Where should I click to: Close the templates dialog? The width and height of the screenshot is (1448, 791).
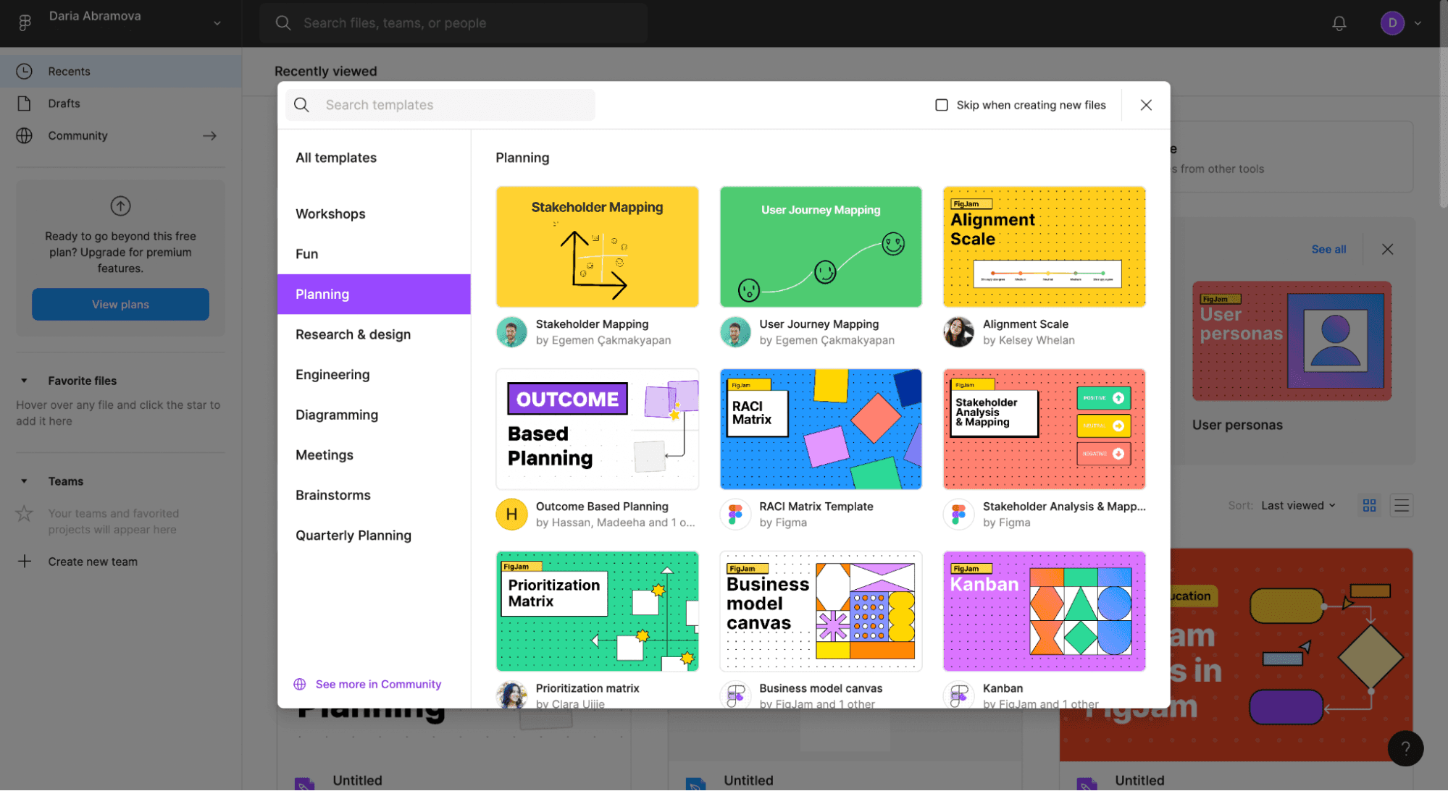[1145, 105]
